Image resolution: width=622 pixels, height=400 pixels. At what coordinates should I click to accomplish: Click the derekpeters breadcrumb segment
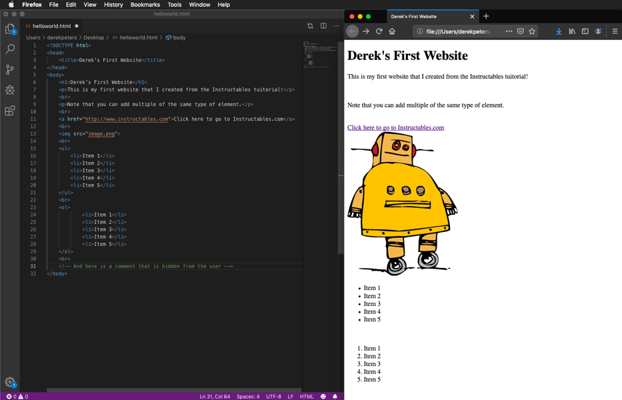click(62, 37)
